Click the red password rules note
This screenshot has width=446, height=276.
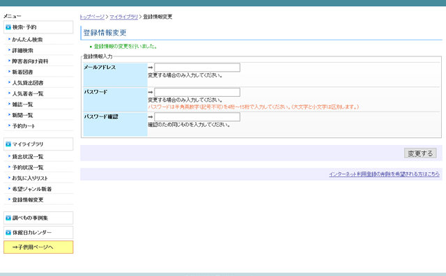click(x=254, y=107)
